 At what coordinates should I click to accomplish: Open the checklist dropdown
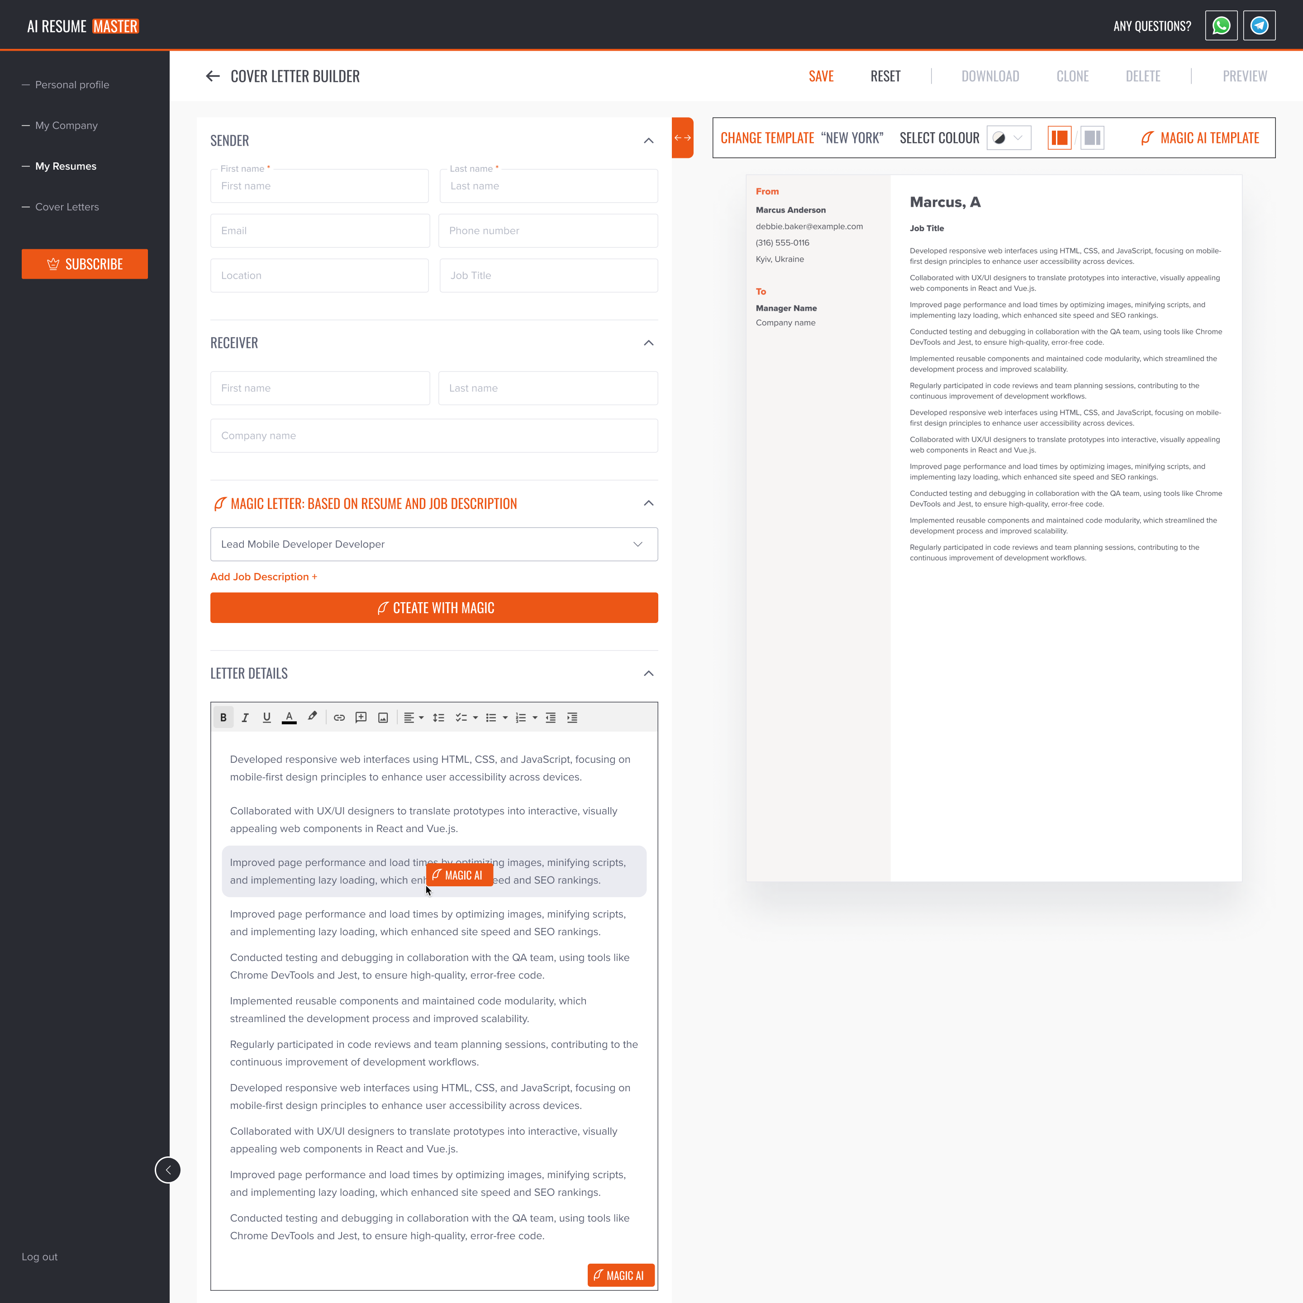(467, 718)
